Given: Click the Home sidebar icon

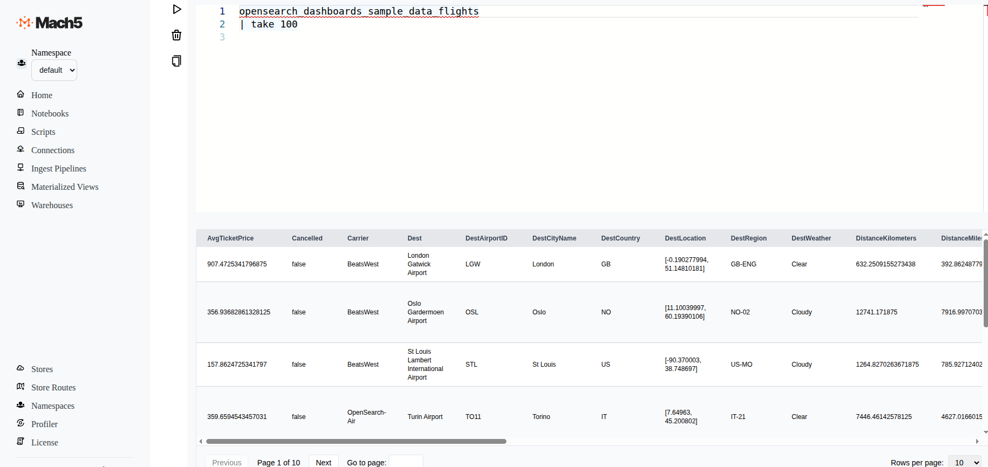Looking at the screenshot, I should tap(21, 94).
